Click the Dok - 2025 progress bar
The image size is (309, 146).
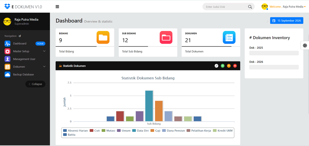click(274, 53)
